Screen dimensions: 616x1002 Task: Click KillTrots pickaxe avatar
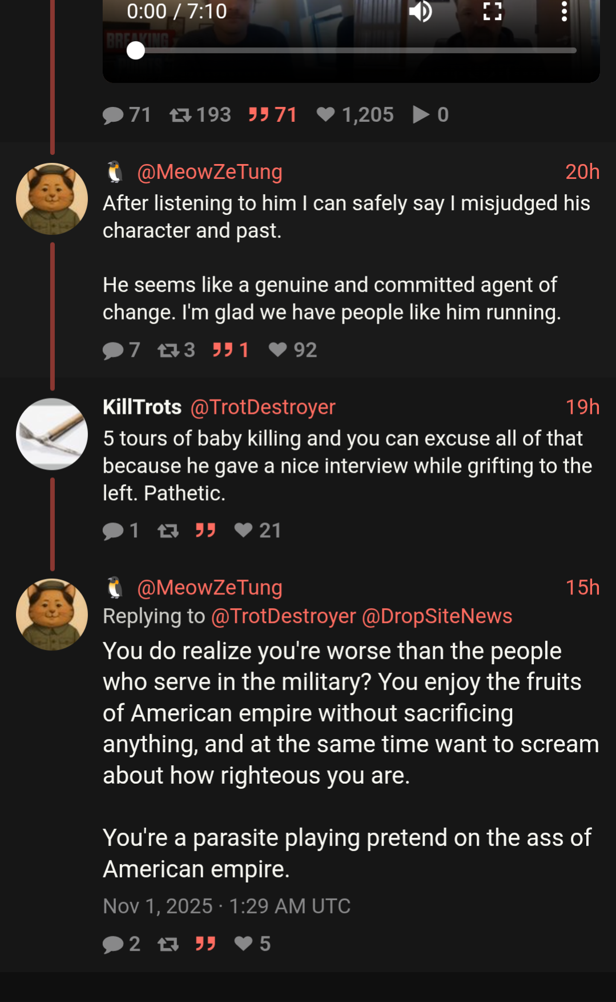(52, 434)
